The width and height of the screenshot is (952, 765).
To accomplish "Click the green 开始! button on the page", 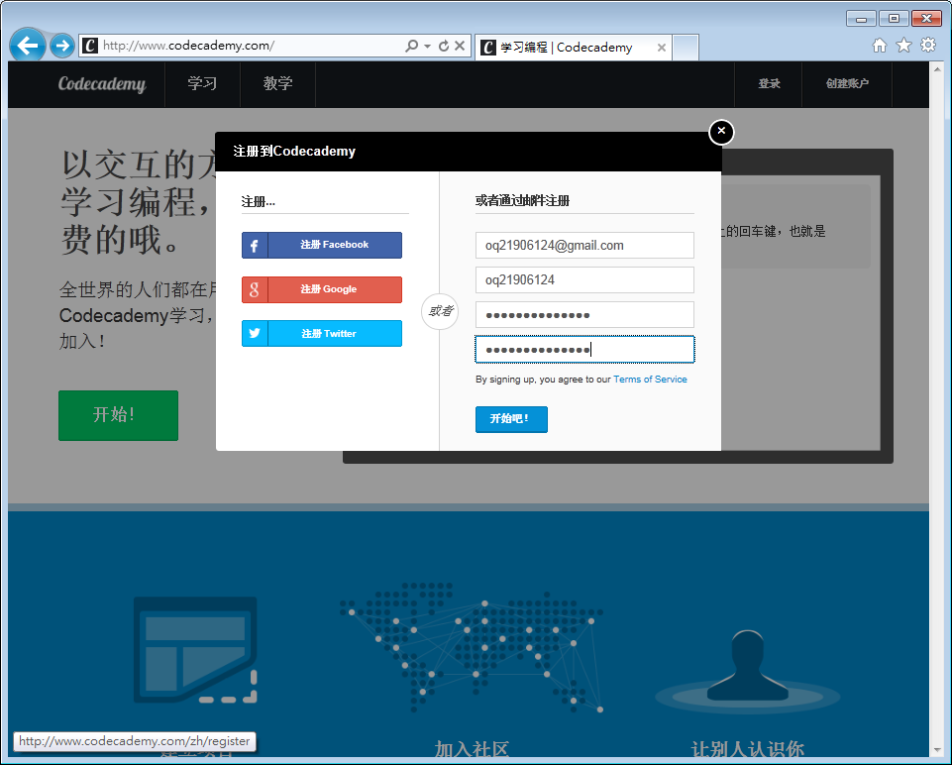I will (119, 415).
